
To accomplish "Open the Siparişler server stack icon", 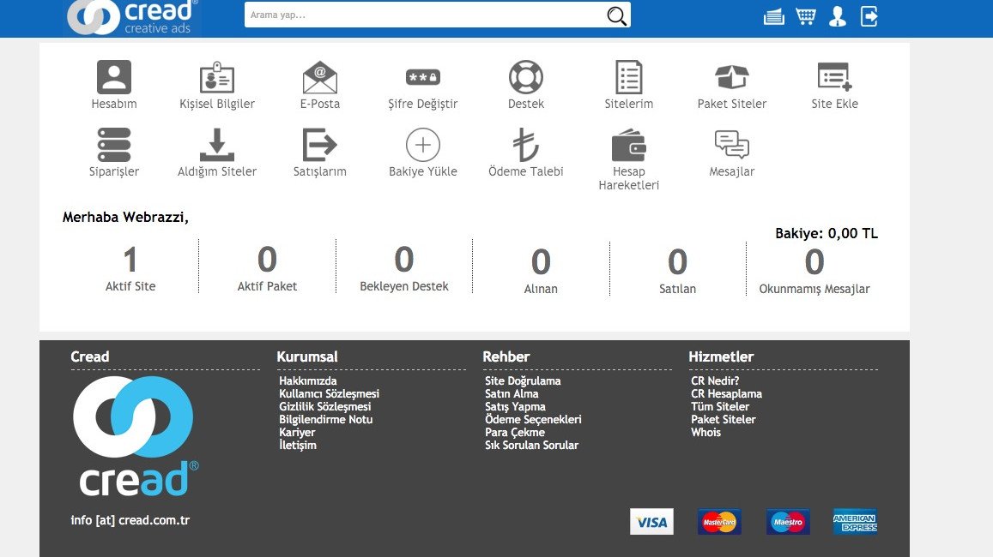I will pyautogui.click(x=114, y=145).
